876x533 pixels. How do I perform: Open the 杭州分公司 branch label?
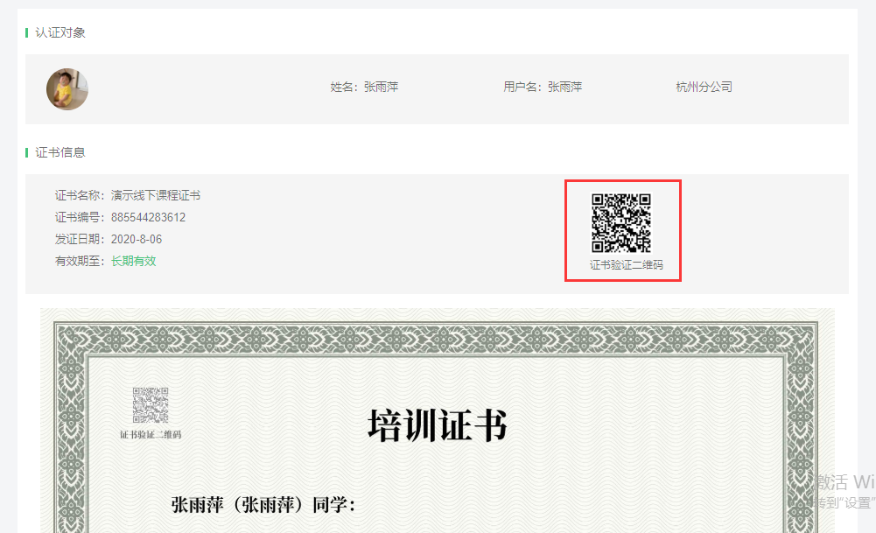[704, 88]
